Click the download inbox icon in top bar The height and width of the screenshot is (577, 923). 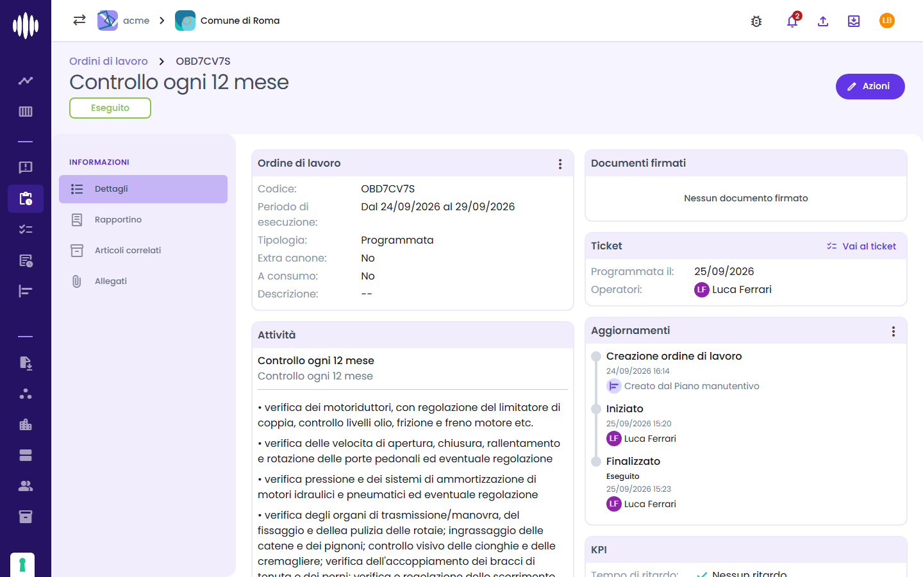pos(854,21)
